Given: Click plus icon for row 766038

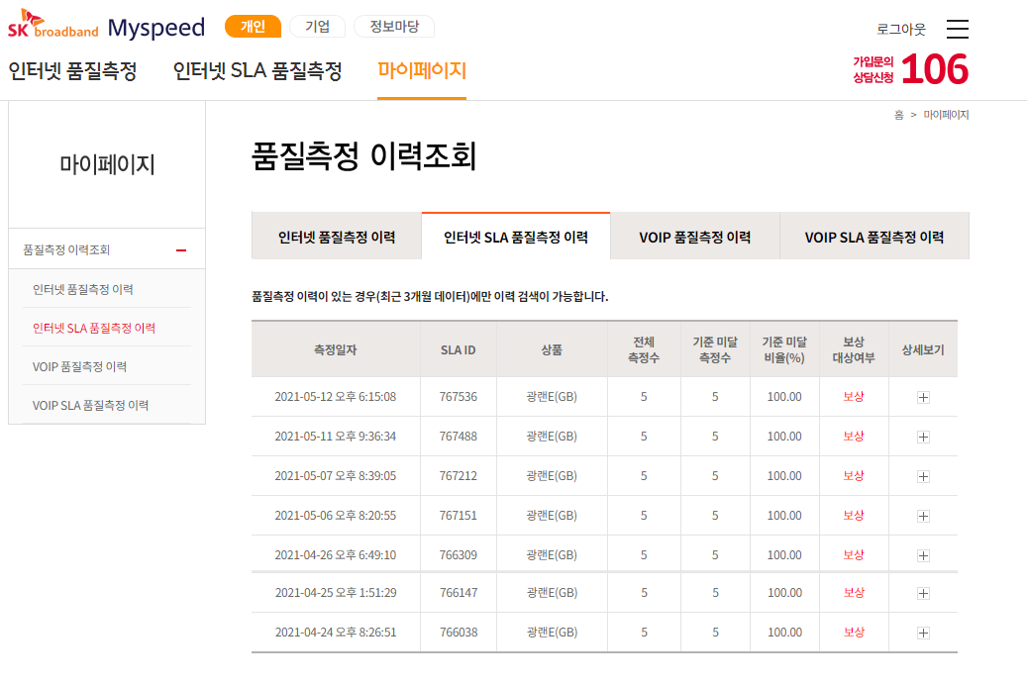Looking at the screenshot, I should 923,633.
